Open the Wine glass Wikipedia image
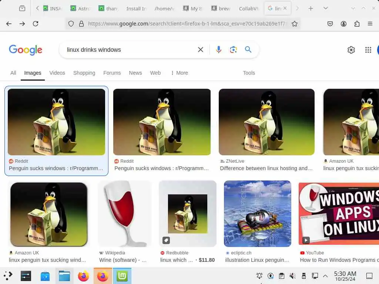Image resolution: width=379 pixels, height=284 pixels. [x=124, y=214]
